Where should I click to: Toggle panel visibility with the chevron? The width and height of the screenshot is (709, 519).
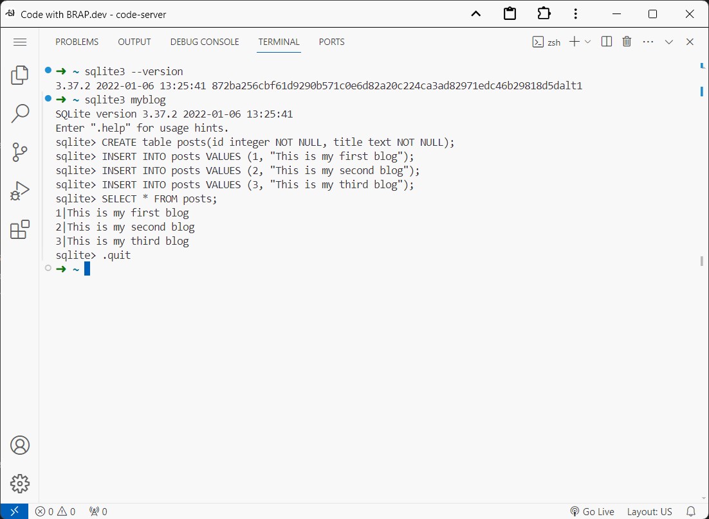668,41
